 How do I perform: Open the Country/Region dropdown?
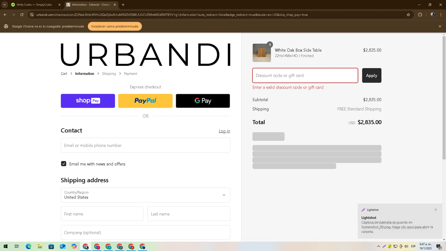pos(145,195)
